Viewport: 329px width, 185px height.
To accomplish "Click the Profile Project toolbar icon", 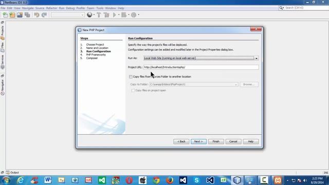I will [134, 15].
